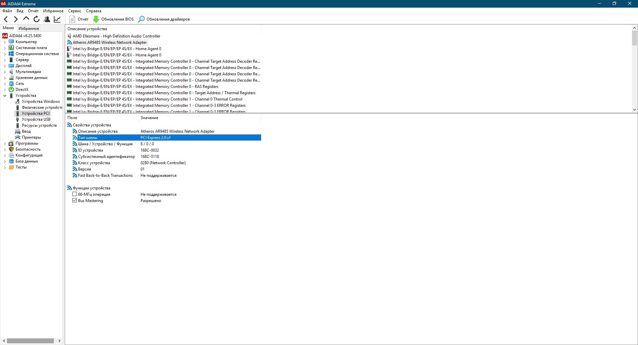Open the Справка menu
638x345 pixels.
(x=94, y=11)
